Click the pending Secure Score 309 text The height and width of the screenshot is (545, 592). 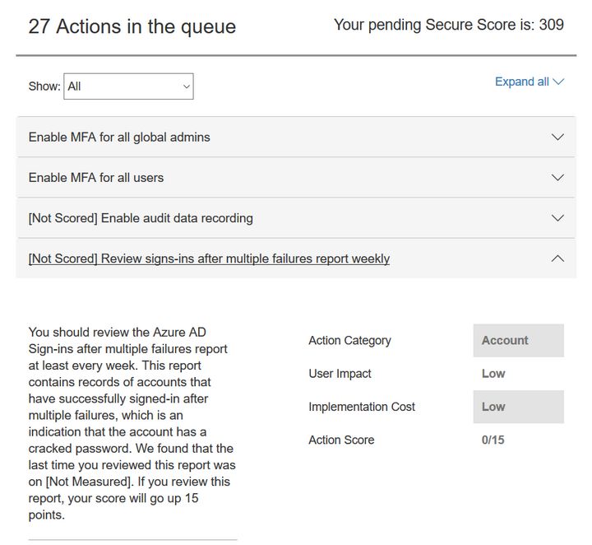448,25
